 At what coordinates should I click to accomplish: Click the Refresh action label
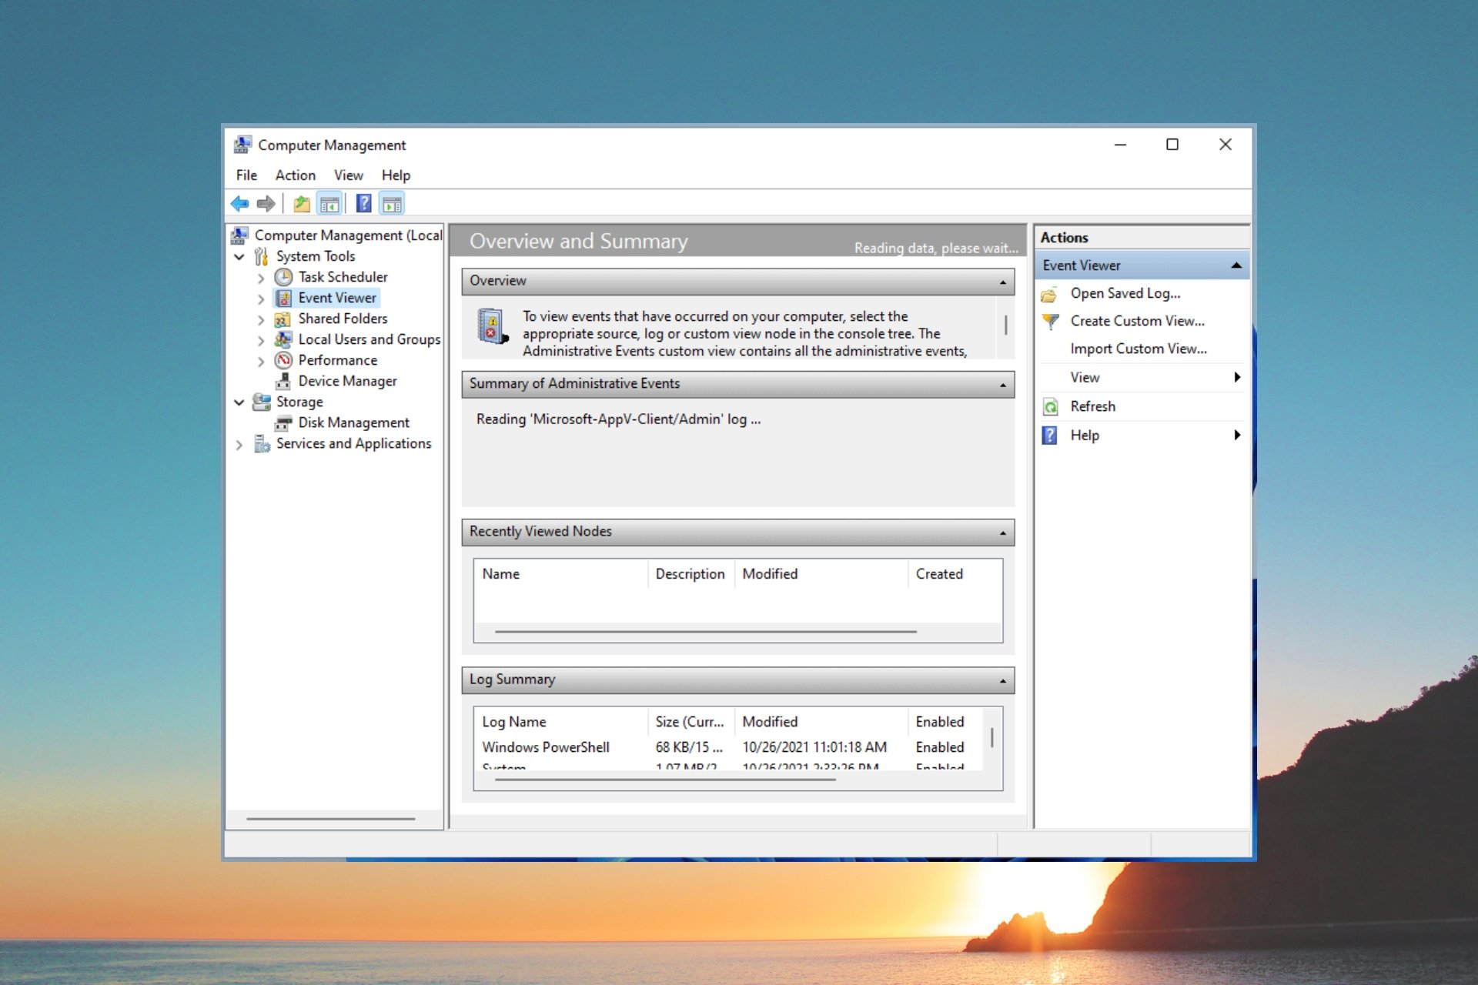coord(1092,406)
